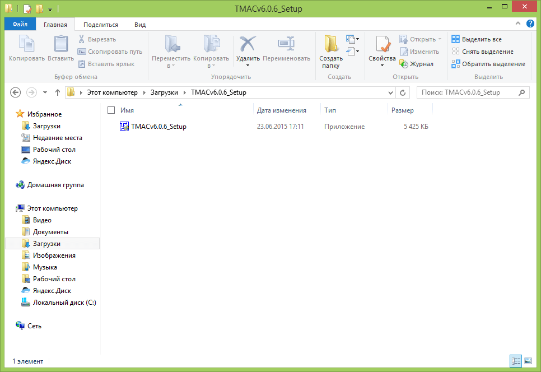541x372 pixels.
Task: Click the Open icon in the ribbon
Action: 403,39
